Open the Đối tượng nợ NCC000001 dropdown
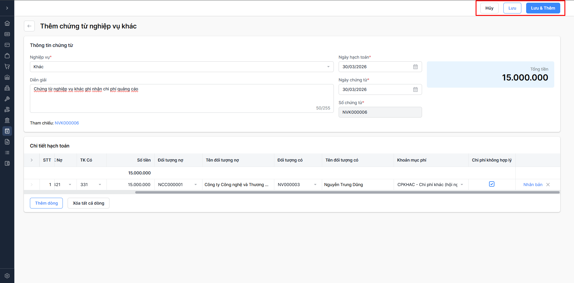This screenshot has height=283, width=574. [196, 185]
